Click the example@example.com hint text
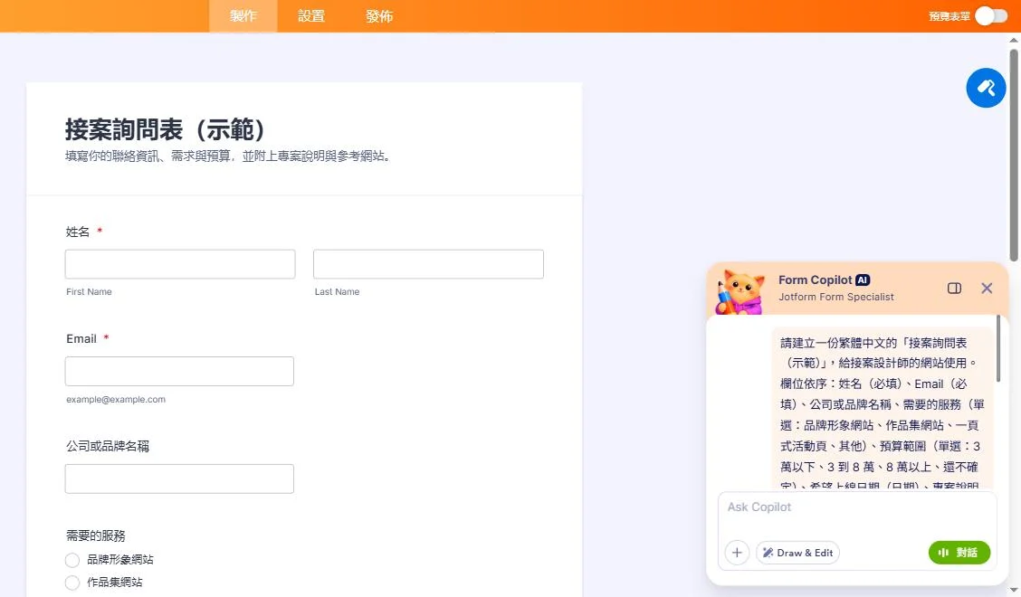Image resolution: width=1021 pixels, height=597 pixels. tap(116, 399)
